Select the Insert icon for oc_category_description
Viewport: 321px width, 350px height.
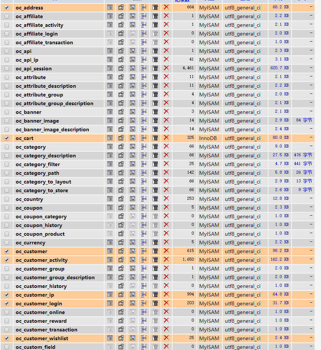coord(144,156)
